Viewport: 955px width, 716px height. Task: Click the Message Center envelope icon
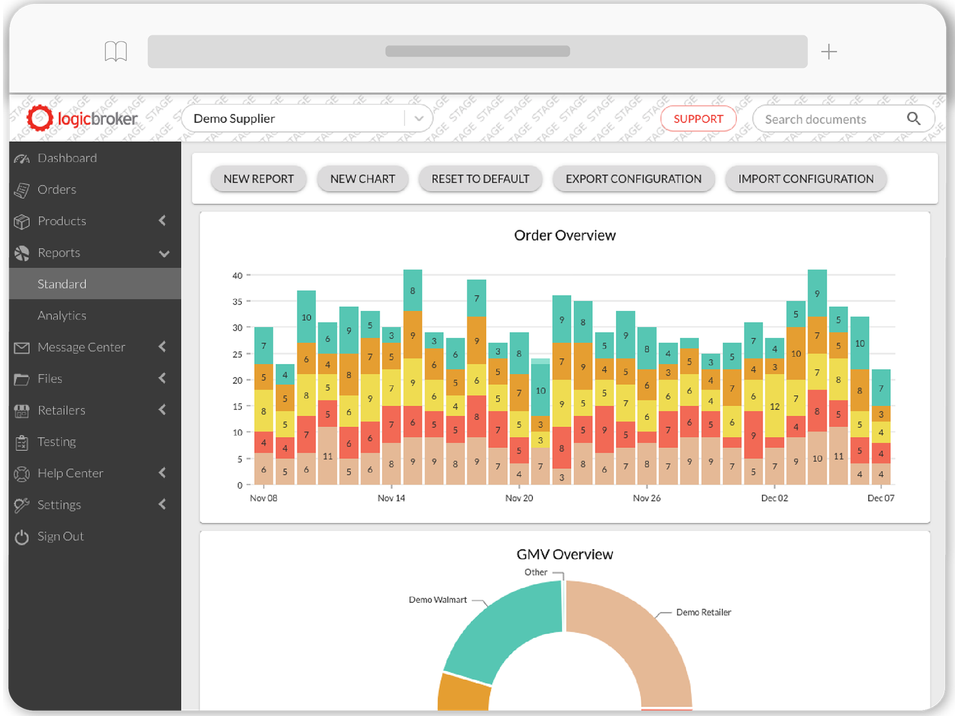pos(22,347)
